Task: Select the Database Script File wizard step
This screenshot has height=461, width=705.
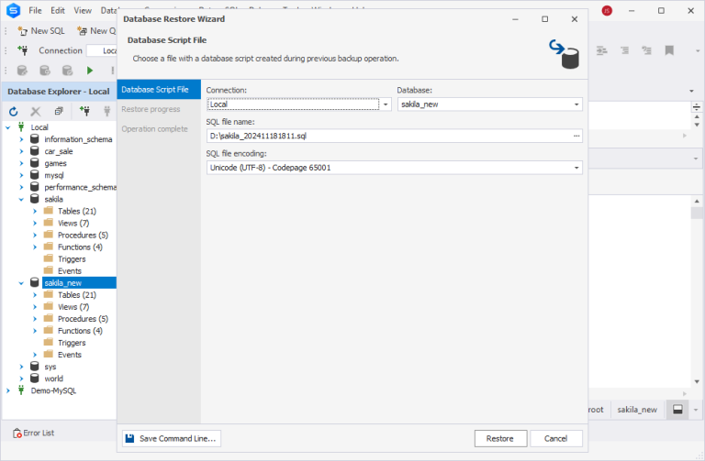Action: click(155, 90)
